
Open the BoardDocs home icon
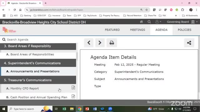[x=141, y=22]
